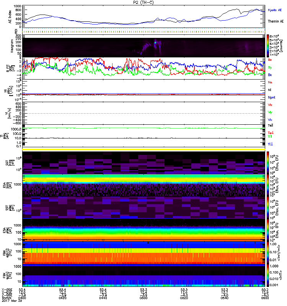Click the bright auroral spot in Keogram panel
This screenshot has width=287, height=306.
(x=155, y=42)
